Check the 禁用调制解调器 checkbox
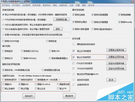 [x=50, y=58]
